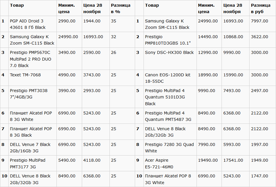The height and width of the screenshot is (187, 276).
Task: Click the 7997.00 rouble difference value
Action: tap(259, 21)
